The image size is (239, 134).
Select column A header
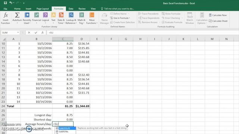tap(13, 39)
